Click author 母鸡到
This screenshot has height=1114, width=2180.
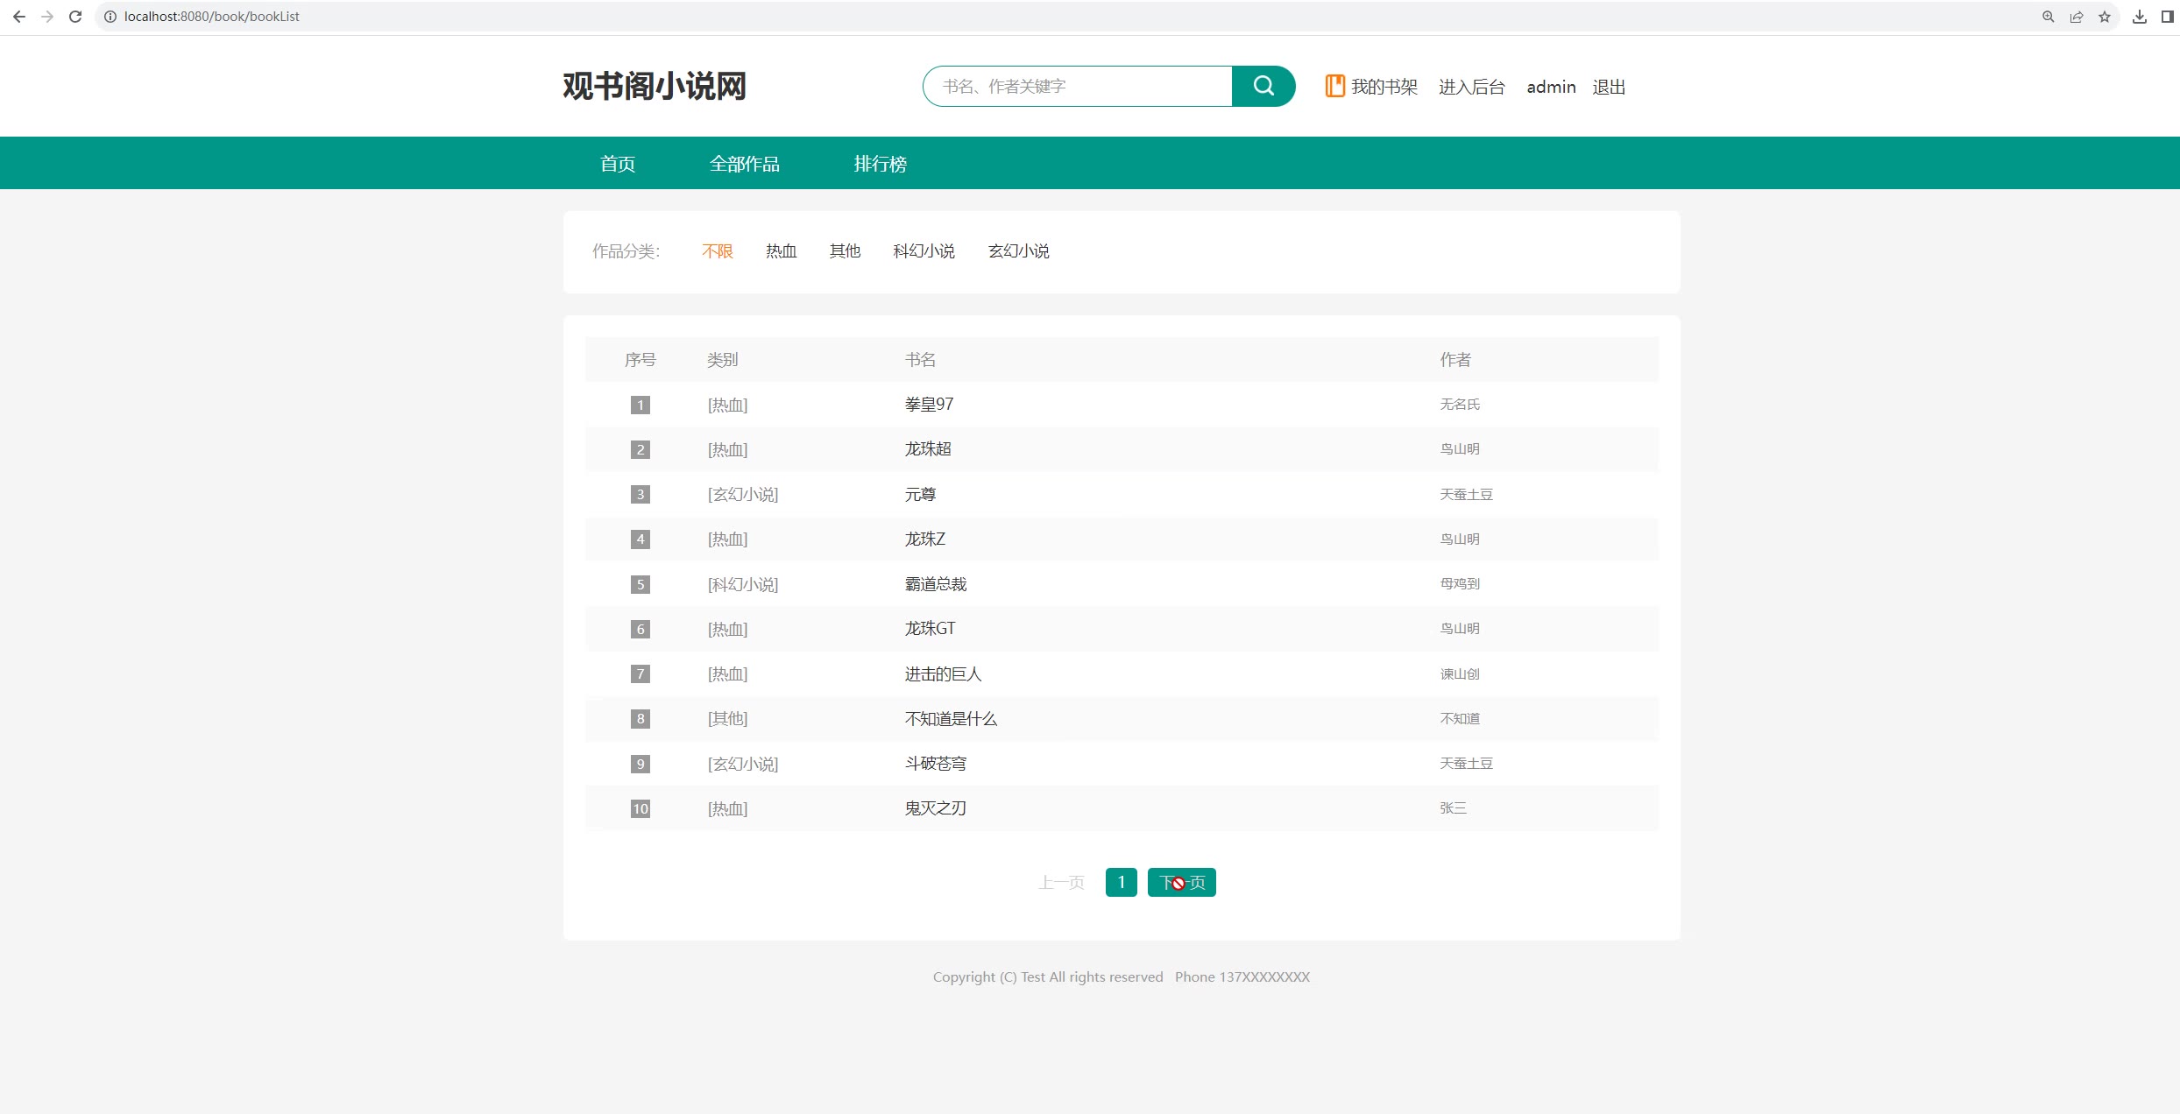1460,584
